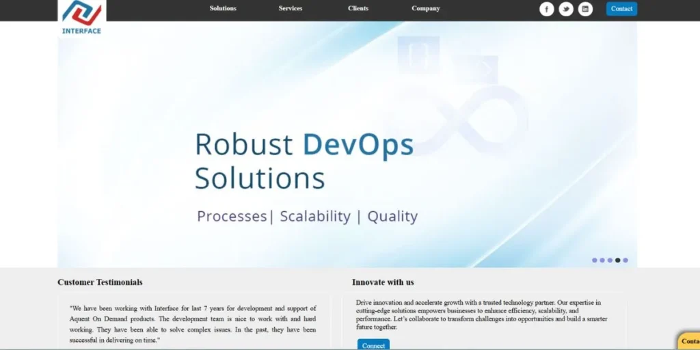Screen dimensions: 700x350
Task: Click the Connect button under Innovate with us
Action: (373, 345)
